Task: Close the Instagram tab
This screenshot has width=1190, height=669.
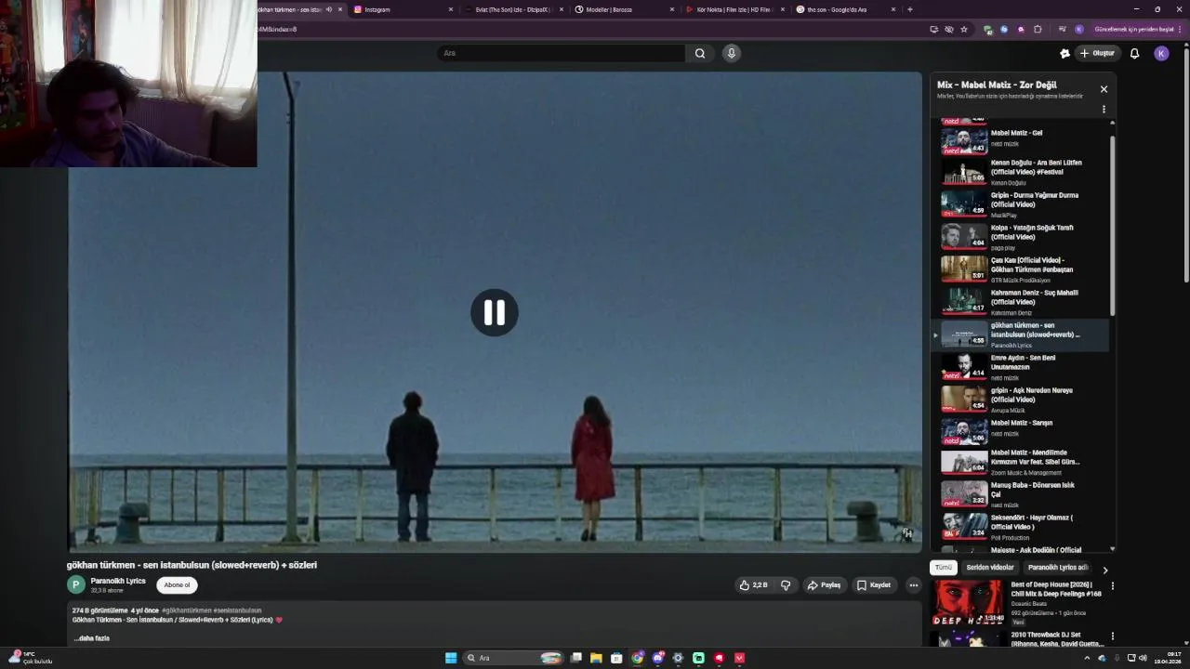Action: pyautogui.click(x=451, y=9)
